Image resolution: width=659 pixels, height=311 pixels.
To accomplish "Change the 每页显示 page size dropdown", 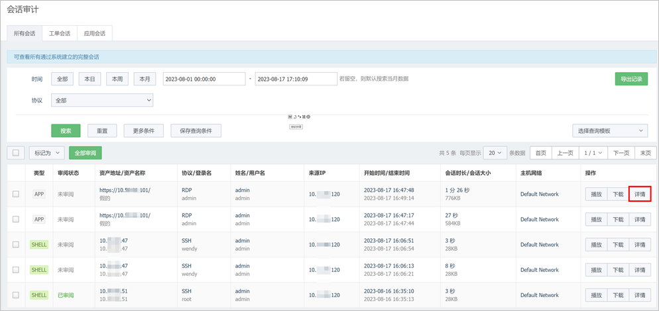I will [495, 153].
